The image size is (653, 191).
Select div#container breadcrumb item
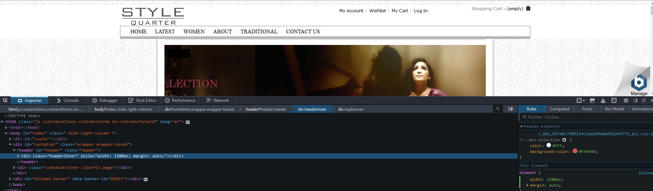(199, 109)
